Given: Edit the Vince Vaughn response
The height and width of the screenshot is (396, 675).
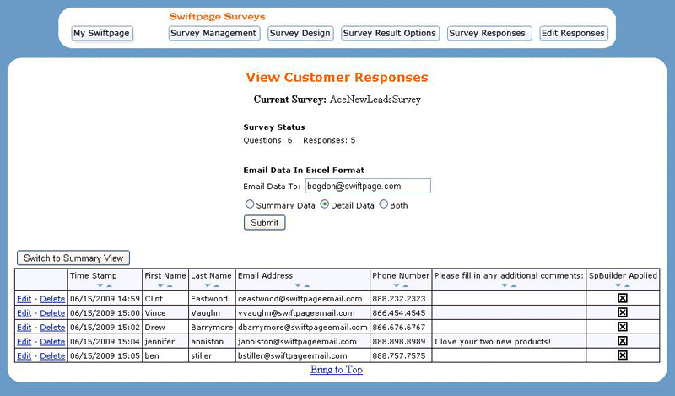Looking at the screenshot, I should [x=24, y=313].
